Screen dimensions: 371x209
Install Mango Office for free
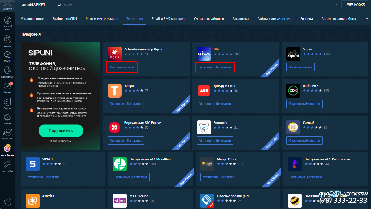point(219,177)
